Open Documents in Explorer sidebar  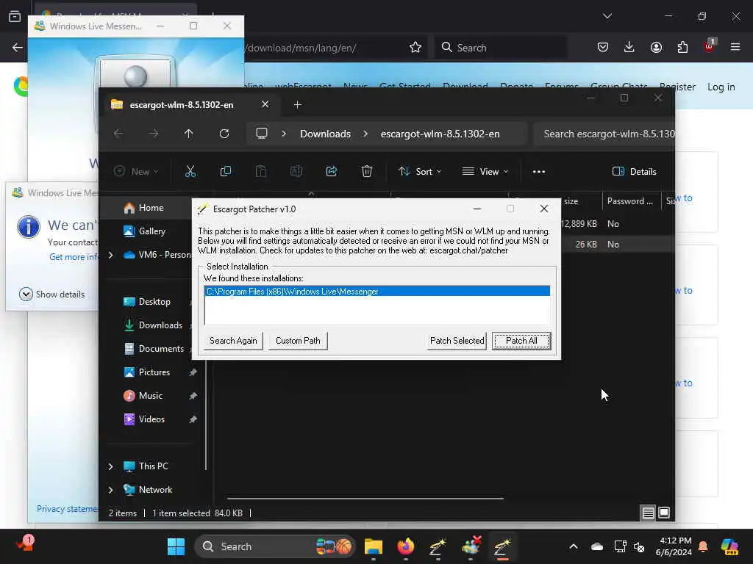point(161,349)
